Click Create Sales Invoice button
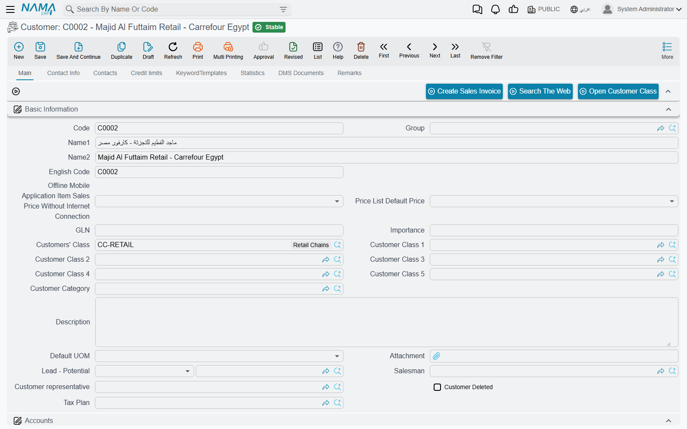The width and height of the screenshot is (687, 429). 464,91
